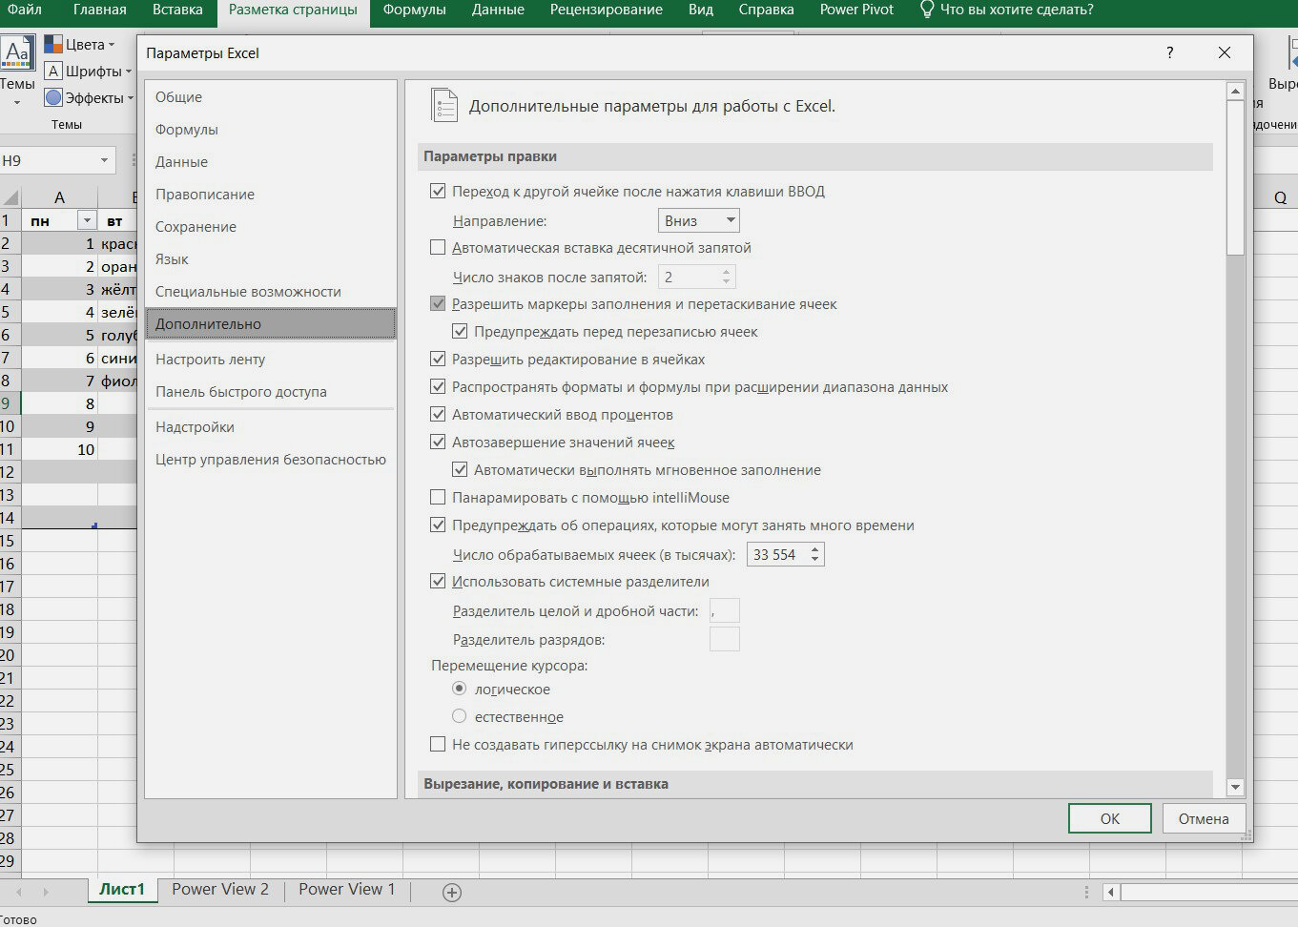Select 'Центр управления безопасностью' category

coord(271,460)
